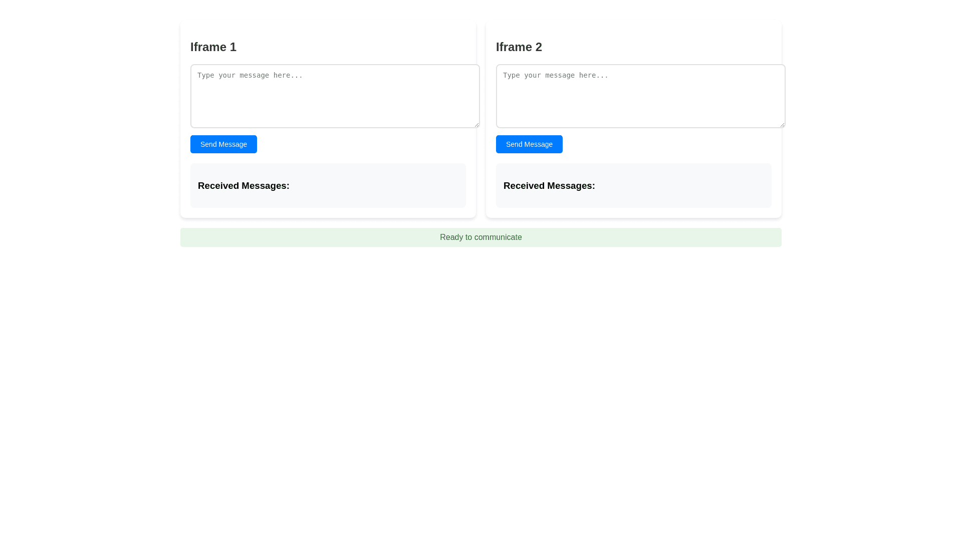Click the Iframe 2 heading
The height and width of the screenshot is (541, 962).
(x=519, y=47)
